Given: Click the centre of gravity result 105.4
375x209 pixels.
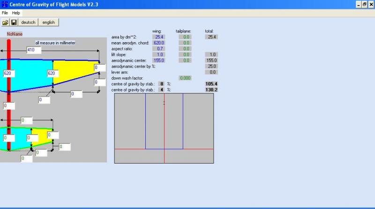Looking at the screenshot, I should point(211,83).
